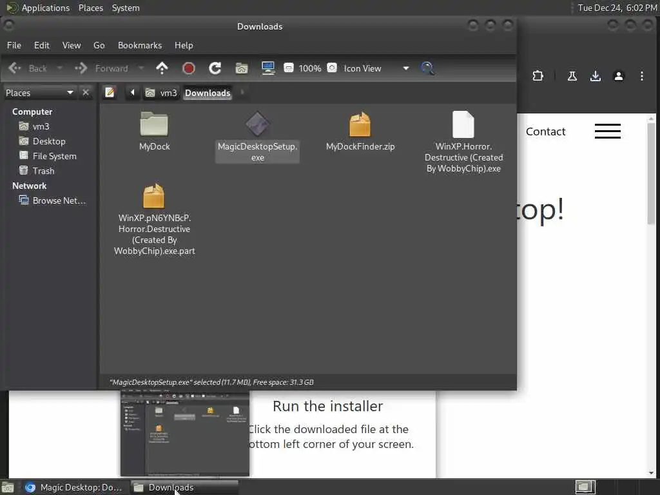The height and width of the screenshot is (495, 660).
Task: Open the Back history dropdown arrow
Action: tap(59, 68)
